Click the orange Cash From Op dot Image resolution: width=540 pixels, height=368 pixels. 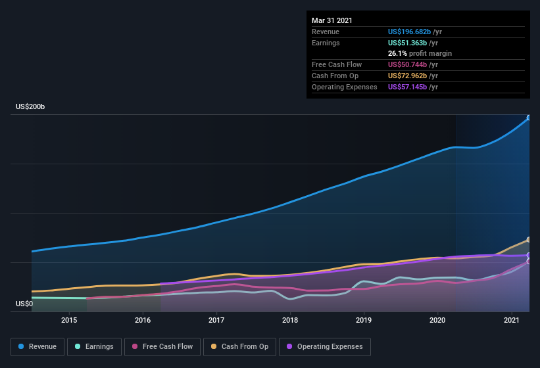[214, 347]
